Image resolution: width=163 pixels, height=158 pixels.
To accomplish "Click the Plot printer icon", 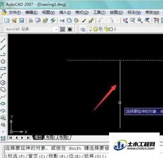I will (31, 20).
